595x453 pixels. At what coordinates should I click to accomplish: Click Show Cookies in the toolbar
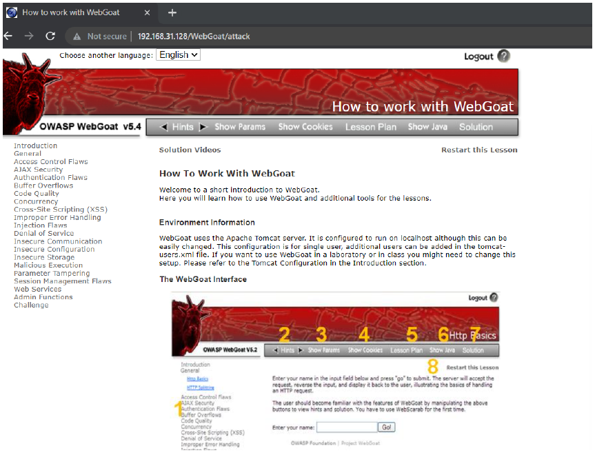pyautogui.click(x=305, y=127)
